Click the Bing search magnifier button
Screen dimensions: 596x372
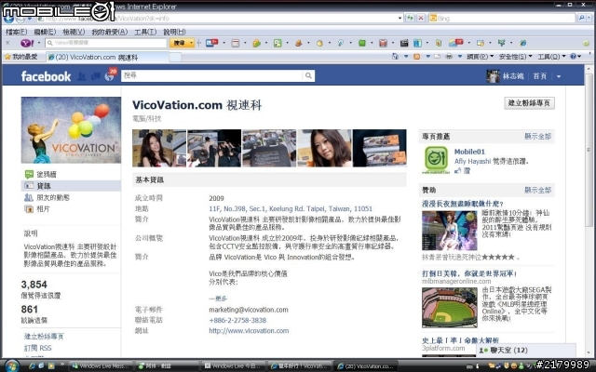coord(581,18)
